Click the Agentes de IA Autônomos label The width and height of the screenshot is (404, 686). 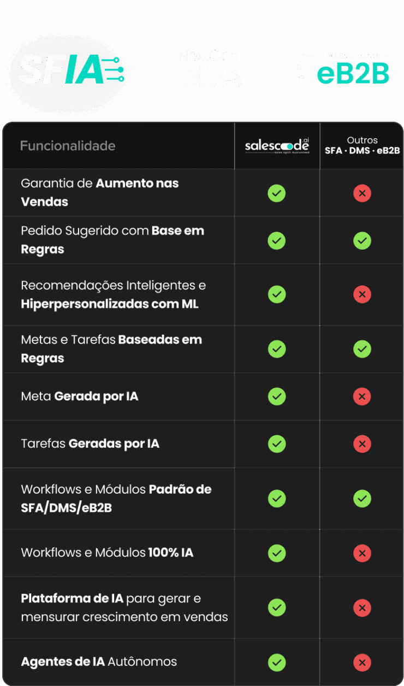pyautogui.click(x=99, y=662)
